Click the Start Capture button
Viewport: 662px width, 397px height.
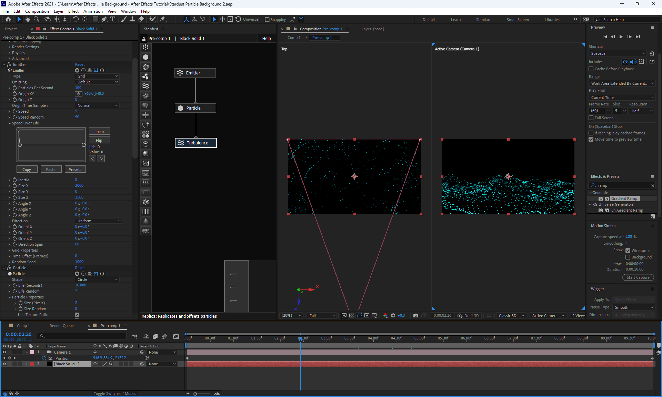pos(638,277)
